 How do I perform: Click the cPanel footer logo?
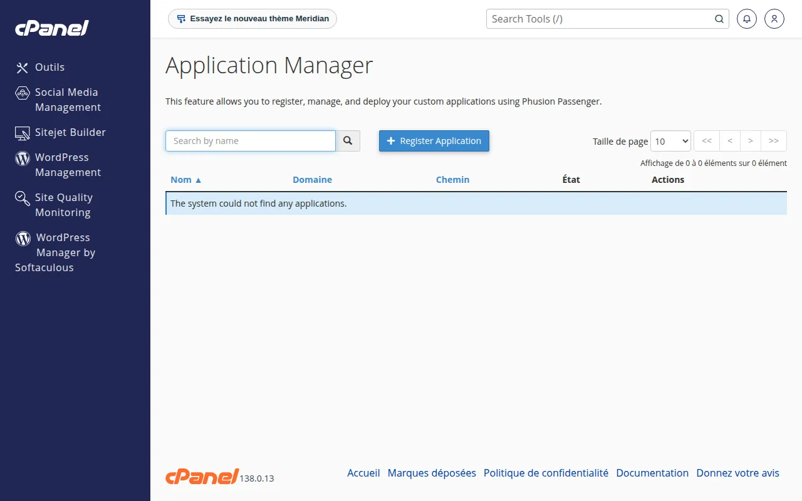click(x=202, y=477)
